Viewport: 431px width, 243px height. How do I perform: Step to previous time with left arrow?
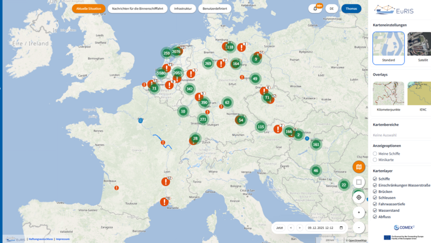click(x=291, y=228)
